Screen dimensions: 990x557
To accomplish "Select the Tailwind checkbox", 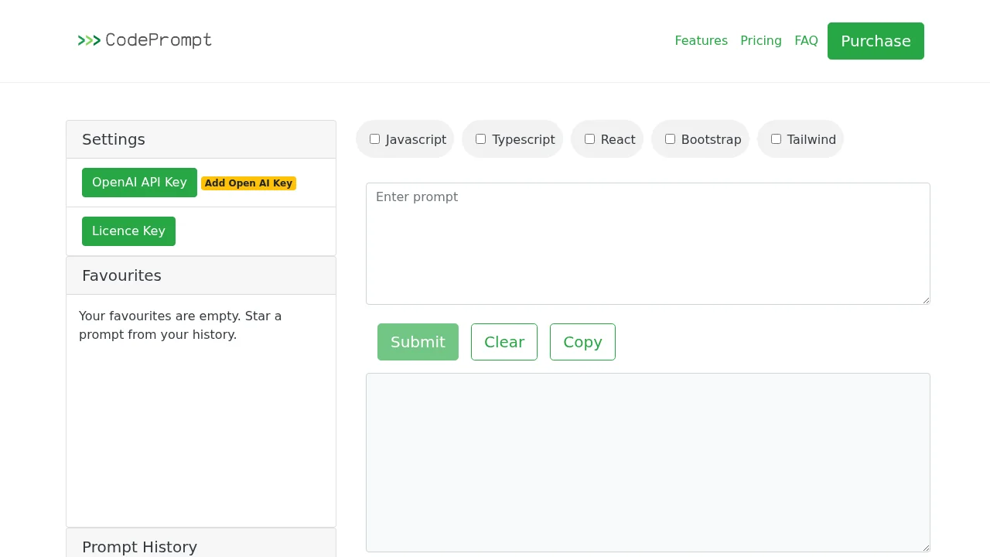I will (x=776, y=138).
